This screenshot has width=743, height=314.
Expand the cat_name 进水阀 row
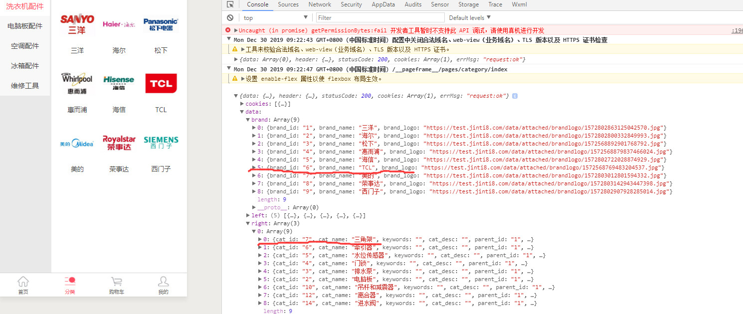pyautogui.click(x=260, y=303)
